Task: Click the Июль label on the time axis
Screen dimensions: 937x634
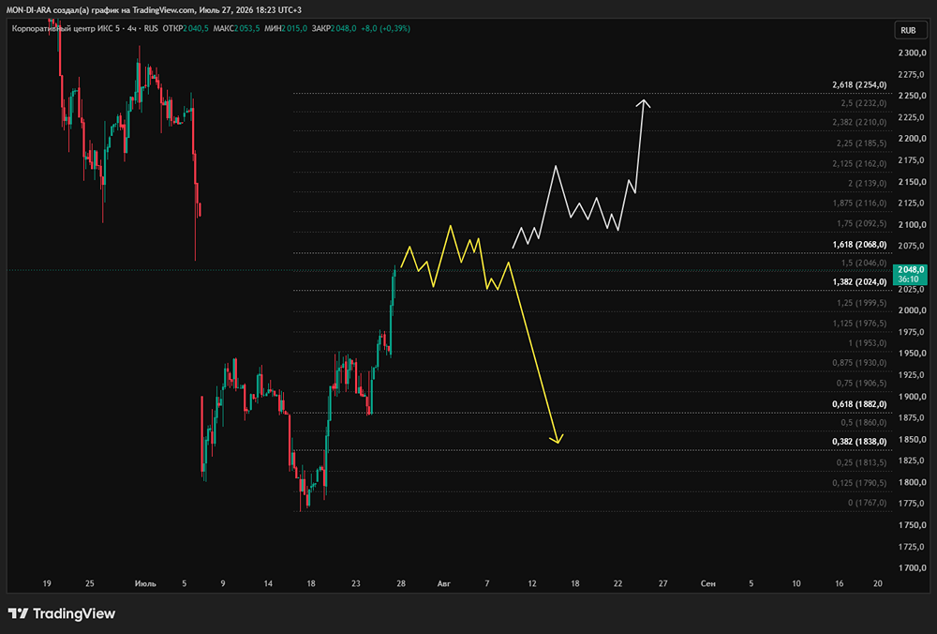Action: pyautogui.click(x=145, y=583)
